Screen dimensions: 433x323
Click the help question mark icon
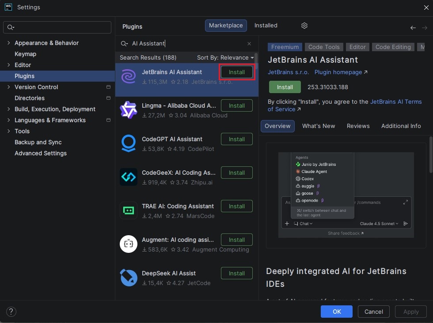[x=11, y=312]
